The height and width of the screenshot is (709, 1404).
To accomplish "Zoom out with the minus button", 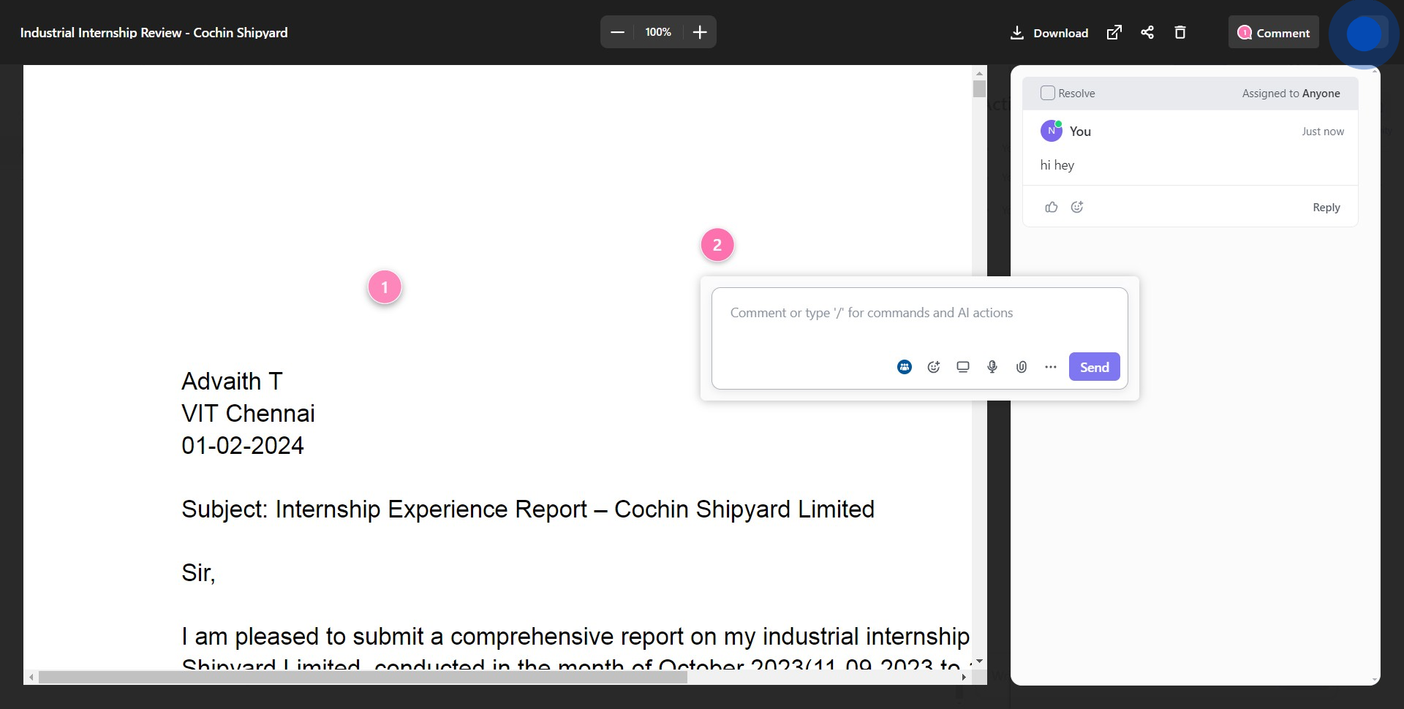I will click(x=617, y=32).
